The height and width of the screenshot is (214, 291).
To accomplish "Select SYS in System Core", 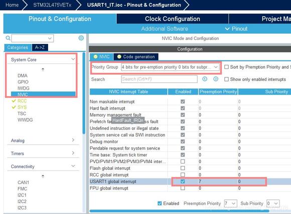I will tap(22, 107).
